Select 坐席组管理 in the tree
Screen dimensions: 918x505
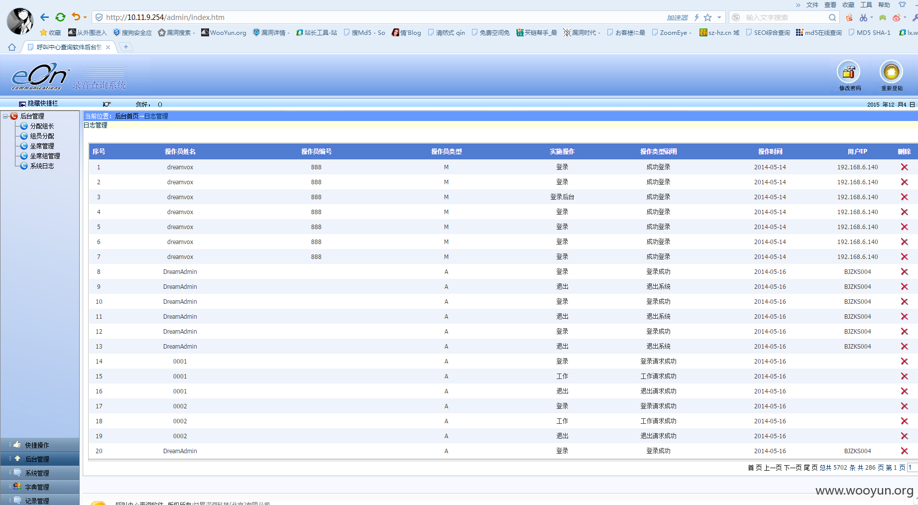tap(45, 156)
